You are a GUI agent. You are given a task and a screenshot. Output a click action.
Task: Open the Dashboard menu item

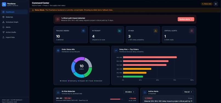click(14, 12)
